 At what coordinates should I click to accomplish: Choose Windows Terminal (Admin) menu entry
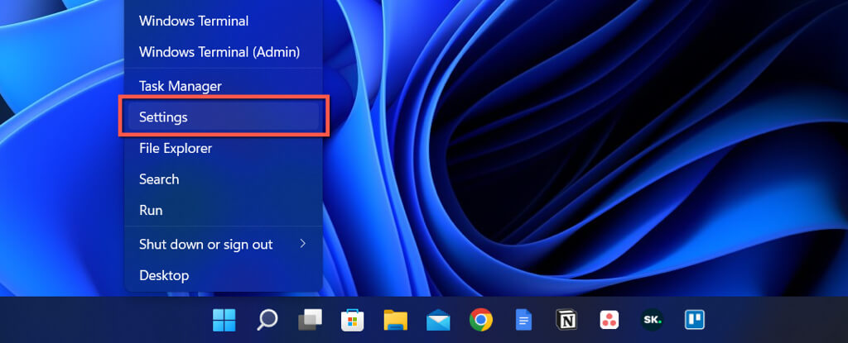point(219,52)
